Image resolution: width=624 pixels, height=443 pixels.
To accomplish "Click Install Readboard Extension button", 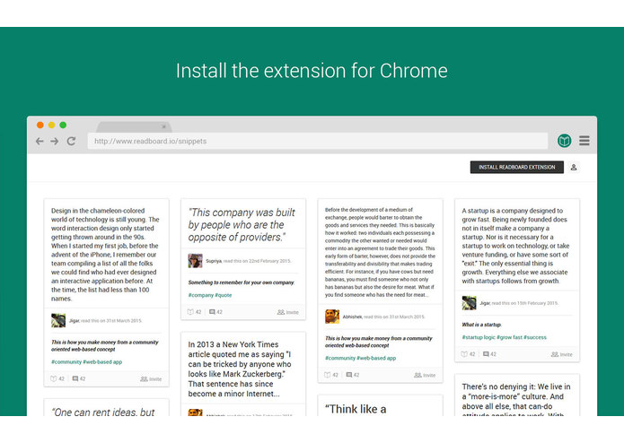I will point(517,168).
